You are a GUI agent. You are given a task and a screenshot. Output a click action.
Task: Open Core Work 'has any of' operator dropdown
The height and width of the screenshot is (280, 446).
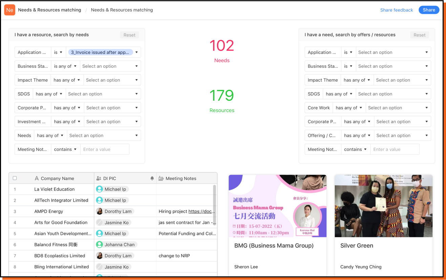point(348,108)
